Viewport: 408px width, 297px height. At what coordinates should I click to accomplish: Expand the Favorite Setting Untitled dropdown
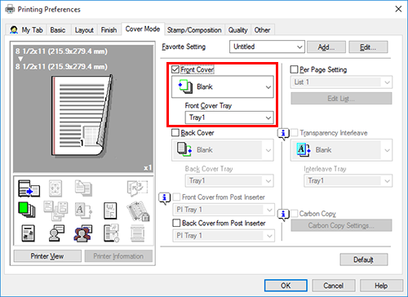pos(267,47)
